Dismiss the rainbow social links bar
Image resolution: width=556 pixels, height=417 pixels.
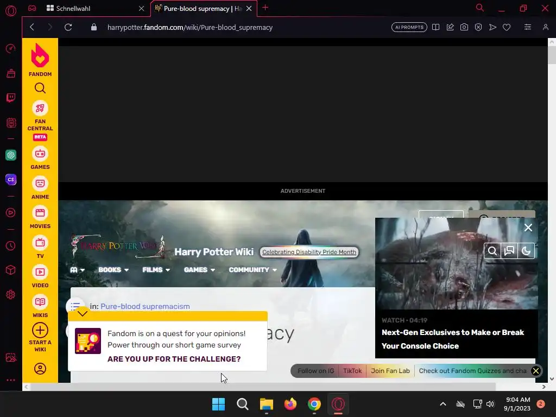click(536, 371)
